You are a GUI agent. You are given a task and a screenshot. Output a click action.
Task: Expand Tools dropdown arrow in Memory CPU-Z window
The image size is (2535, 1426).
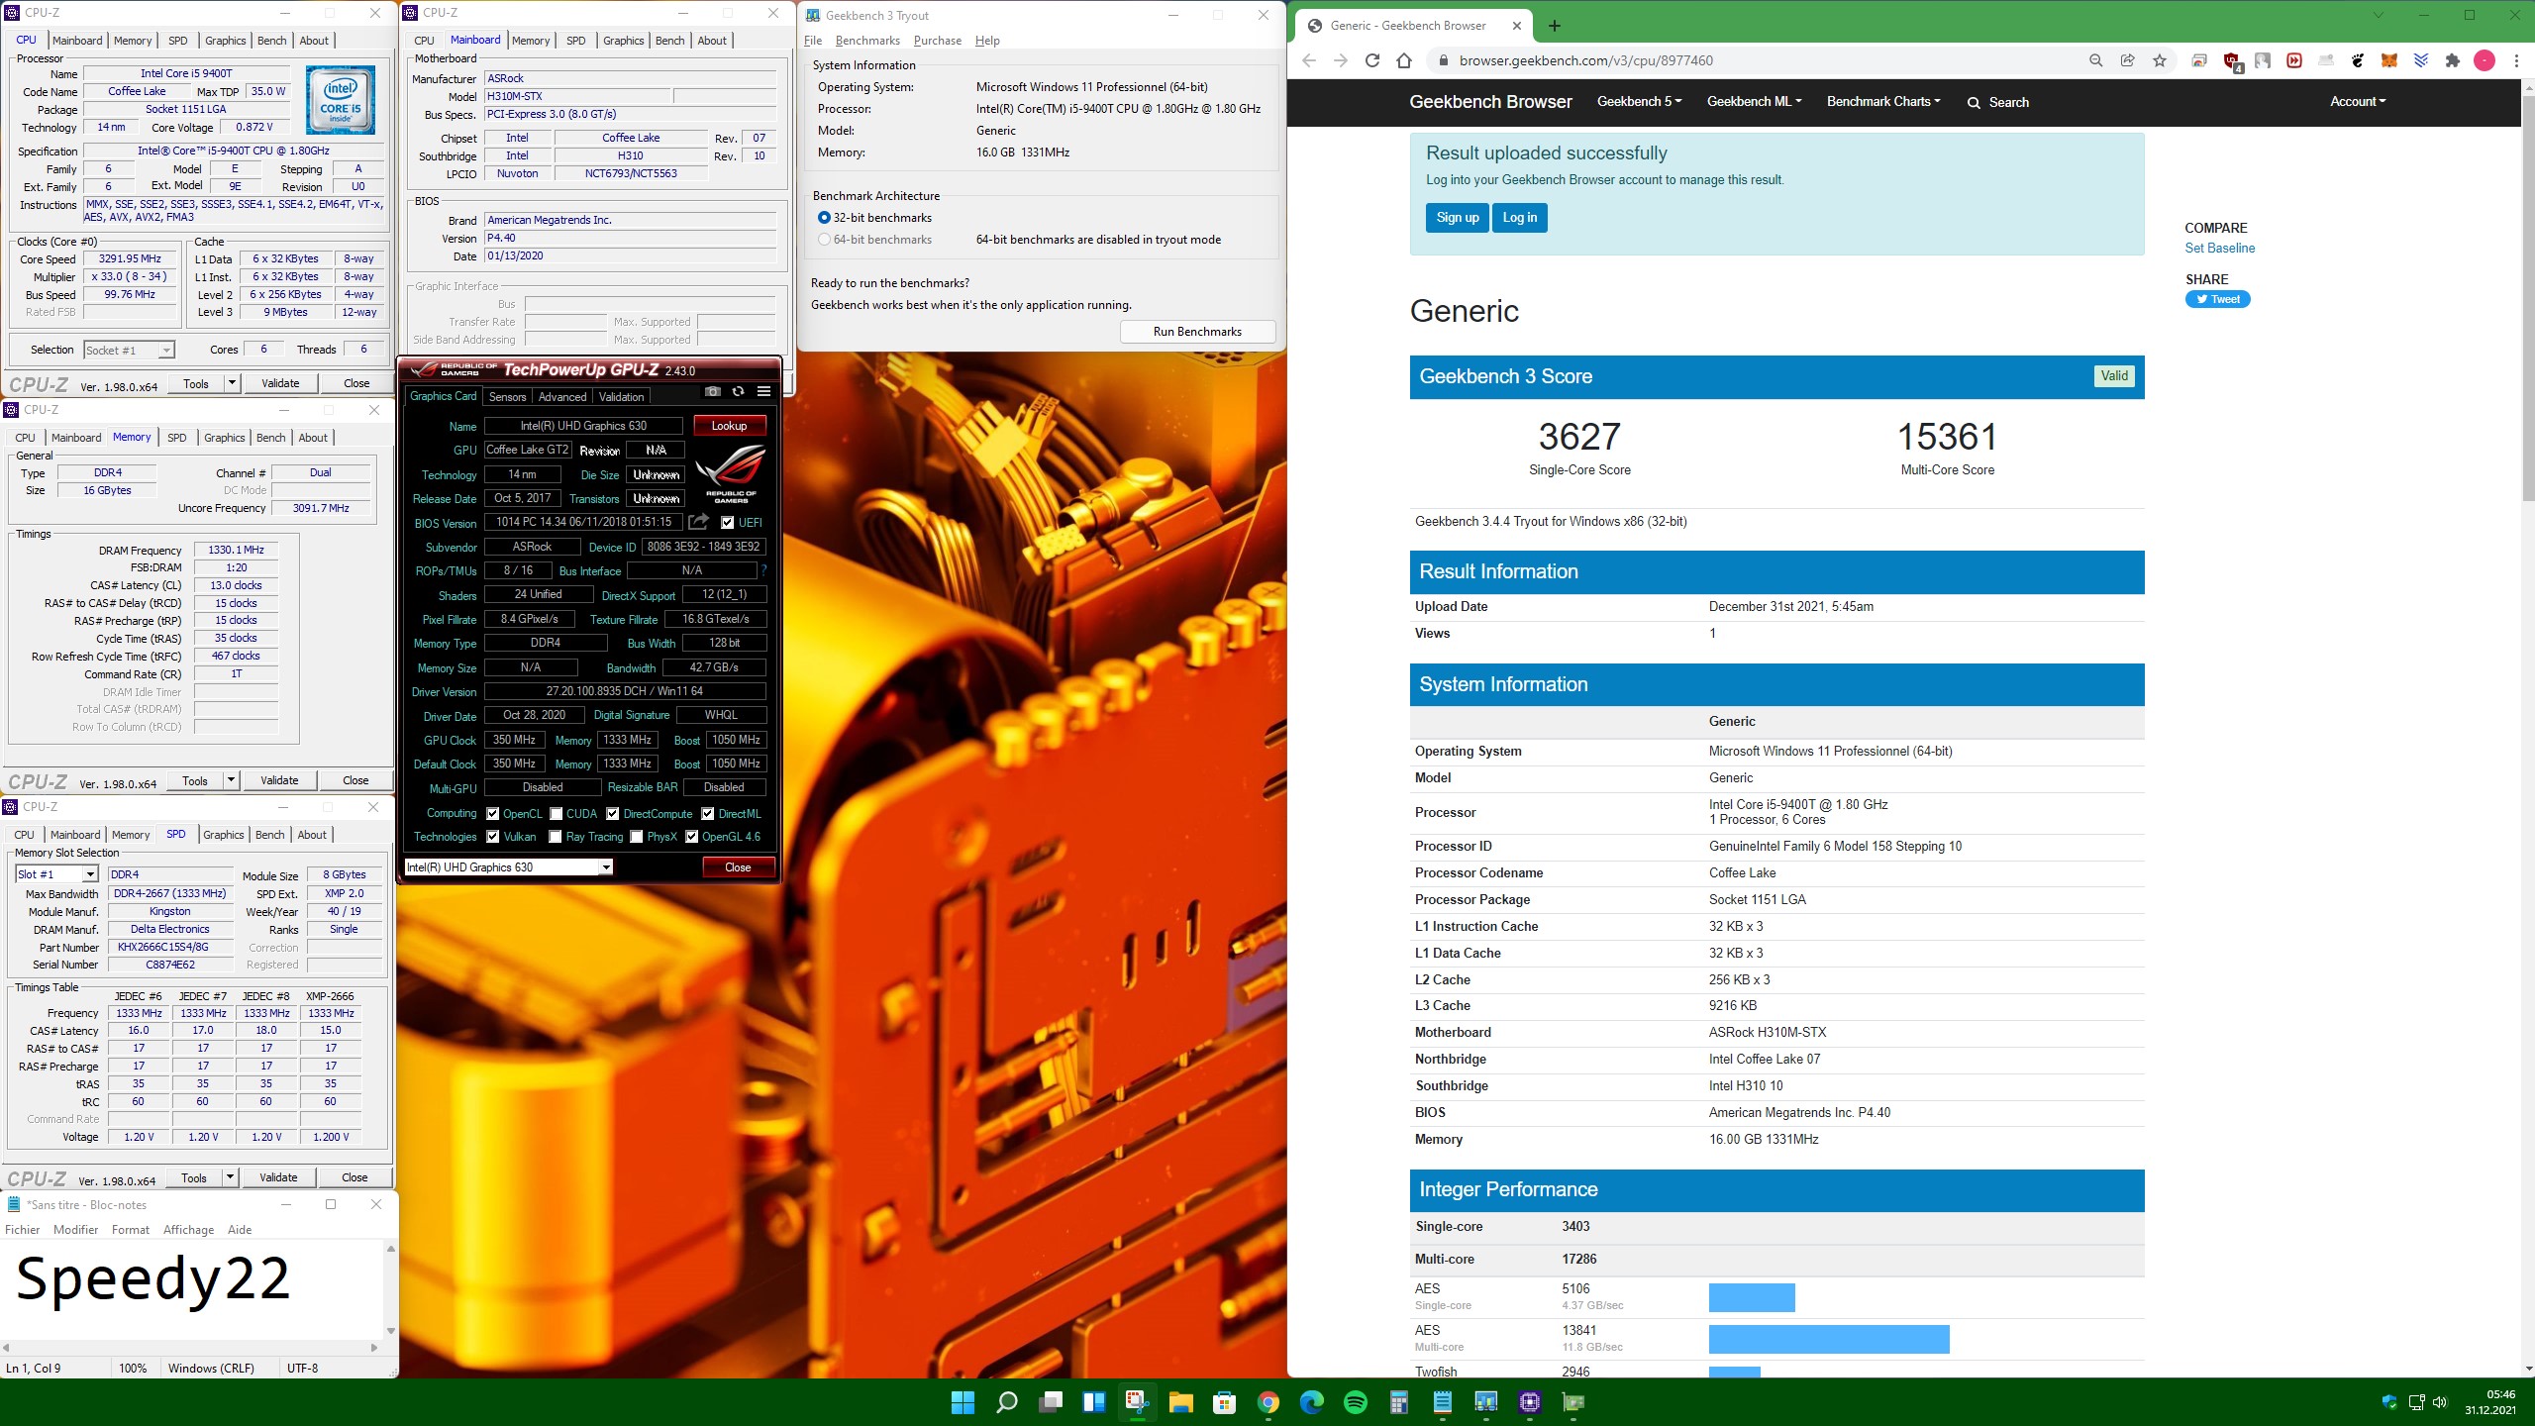click(231, 780)
